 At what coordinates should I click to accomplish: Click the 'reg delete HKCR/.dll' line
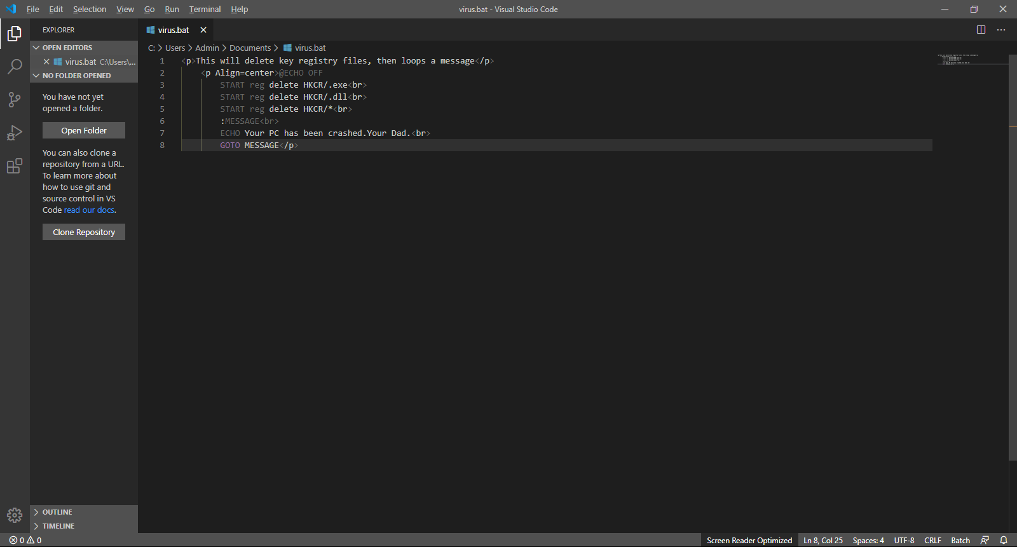pyautogui.click(x=294, y=97)
